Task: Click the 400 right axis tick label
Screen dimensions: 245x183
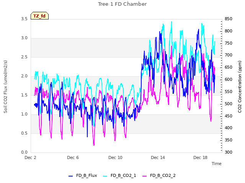Action: pos(229,128)
